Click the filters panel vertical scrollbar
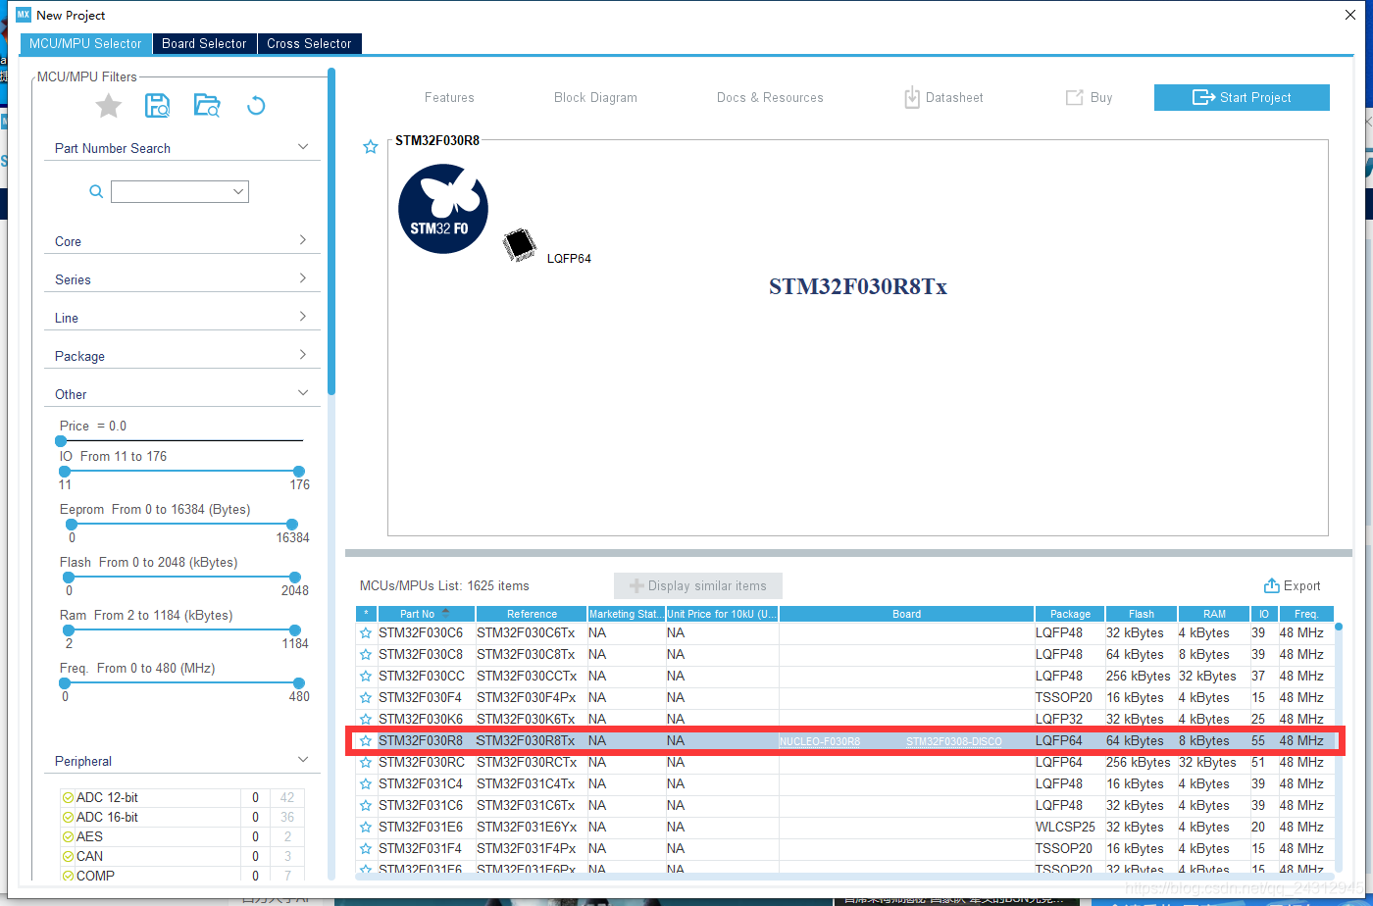The image size is (1373, 906). pyautogui.click(x=331, y=230)
